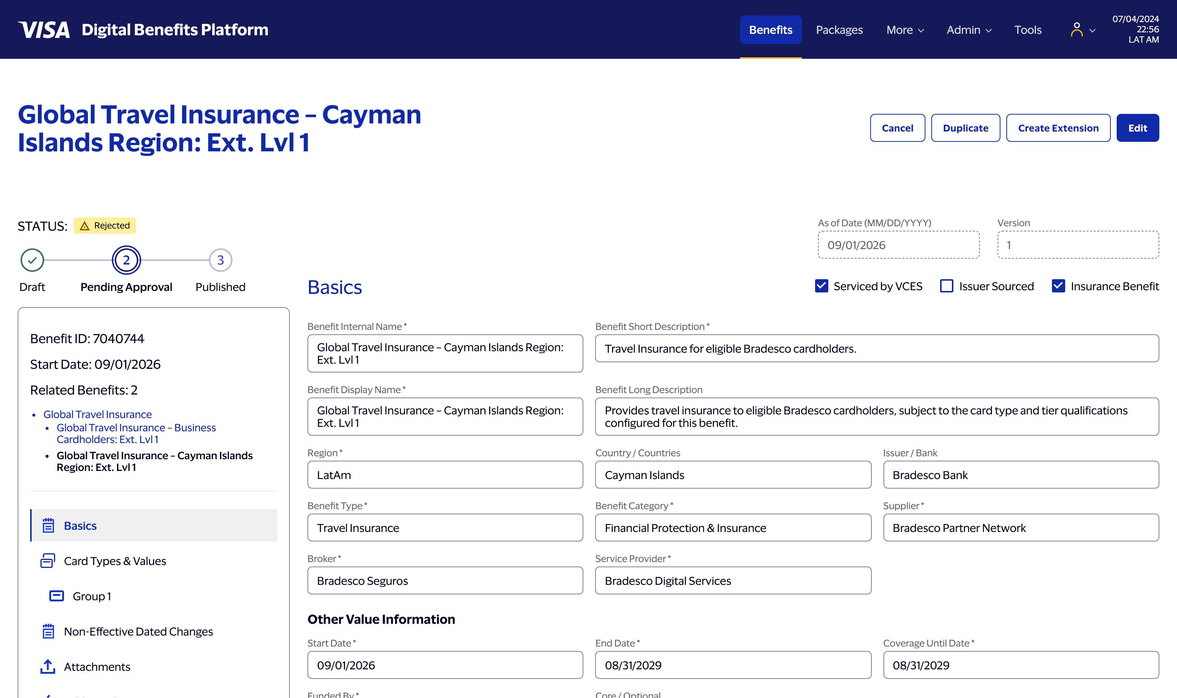
Task: Click the Card Types & Values card icon
Action: pyautogui.click(x=48, y=561)
